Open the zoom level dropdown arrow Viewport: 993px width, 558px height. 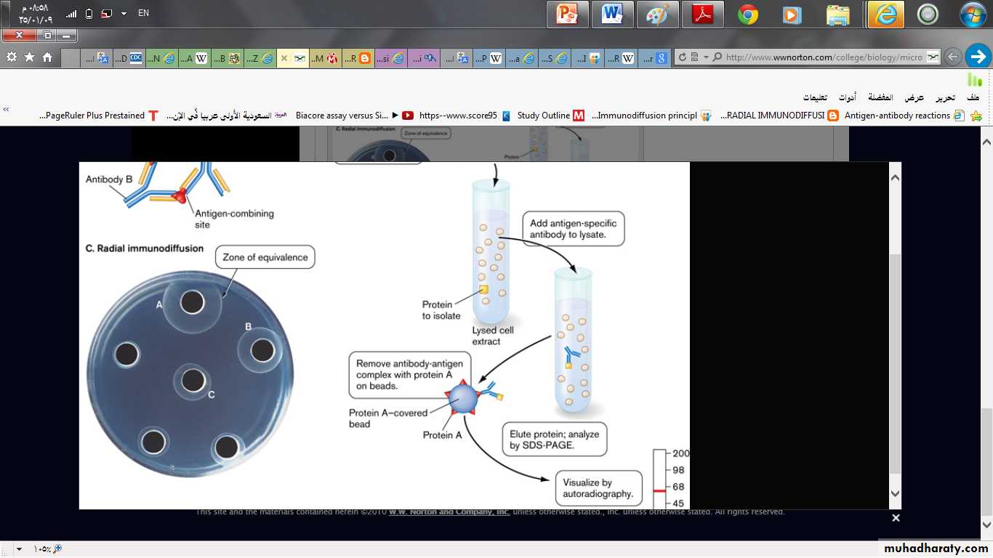click(19, 549)
